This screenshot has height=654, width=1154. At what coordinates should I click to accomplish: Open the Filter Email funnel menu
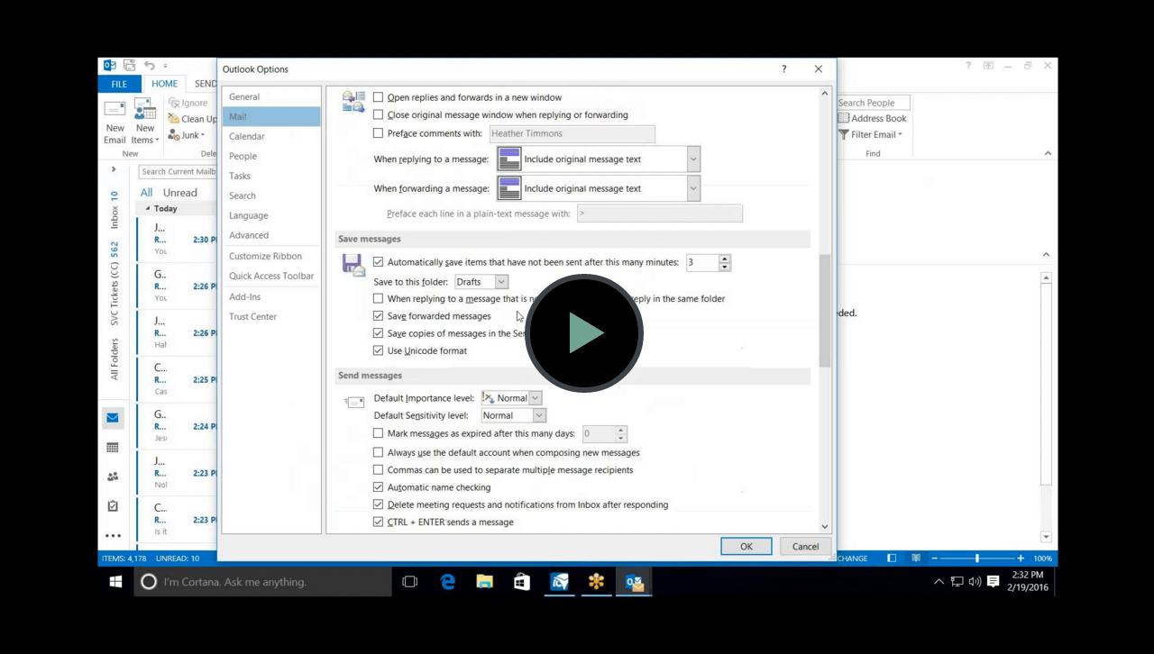(x=870, y=135)
